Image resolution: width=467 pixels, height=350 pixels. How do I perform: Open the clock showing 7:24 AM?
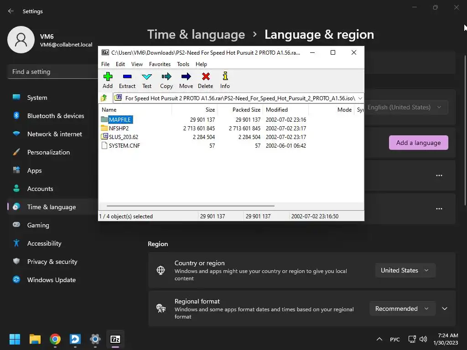446,339
